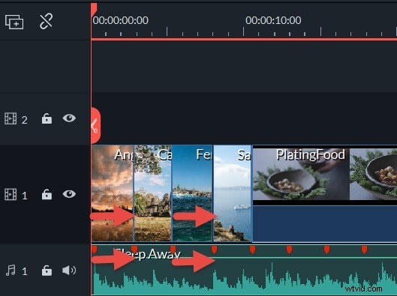Click the third audio beat marker

pyautogui.click(x=173, y=250)
